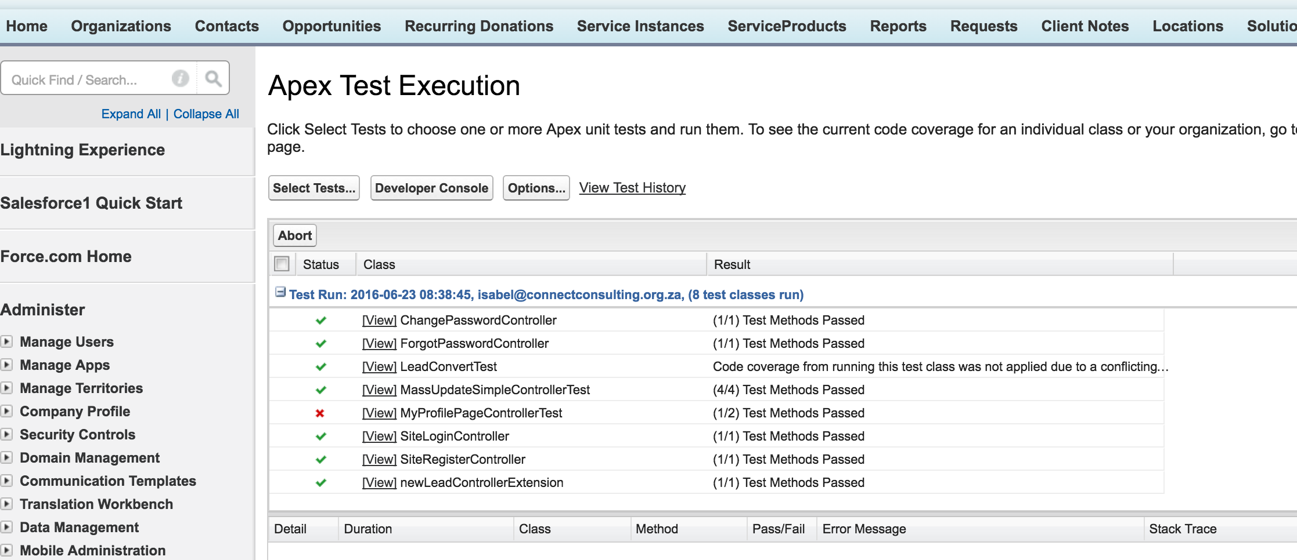The image size is (1297, 560).
Task: Expand the Security Controls section
Action: pos(7,434)
